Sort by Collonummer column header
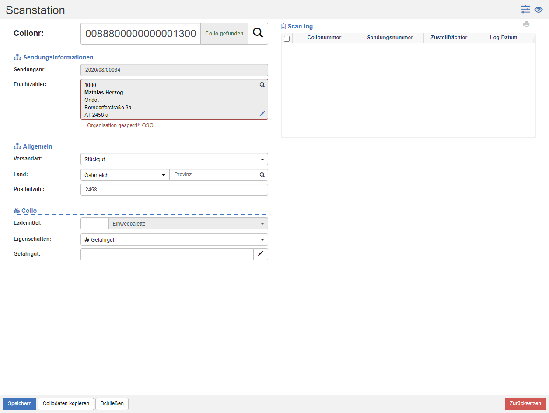The height and width of the screenshot is (413, 549). 324,38
